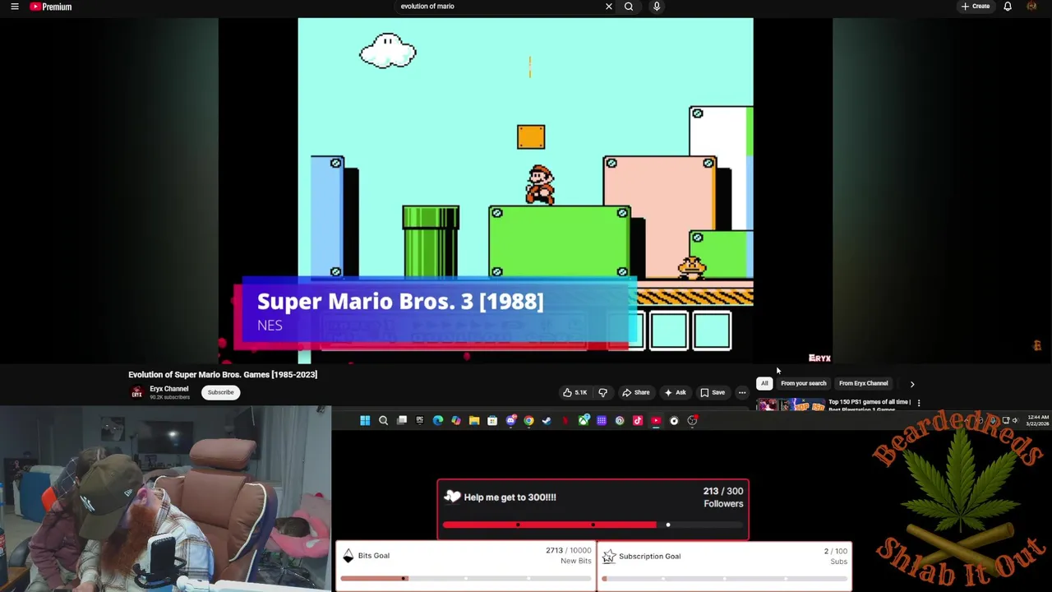
Task: Open the Create button menu
Action: (976, 7)
